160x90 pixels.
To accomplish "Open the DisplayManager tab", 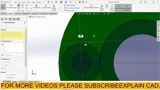I will point(18,19).
